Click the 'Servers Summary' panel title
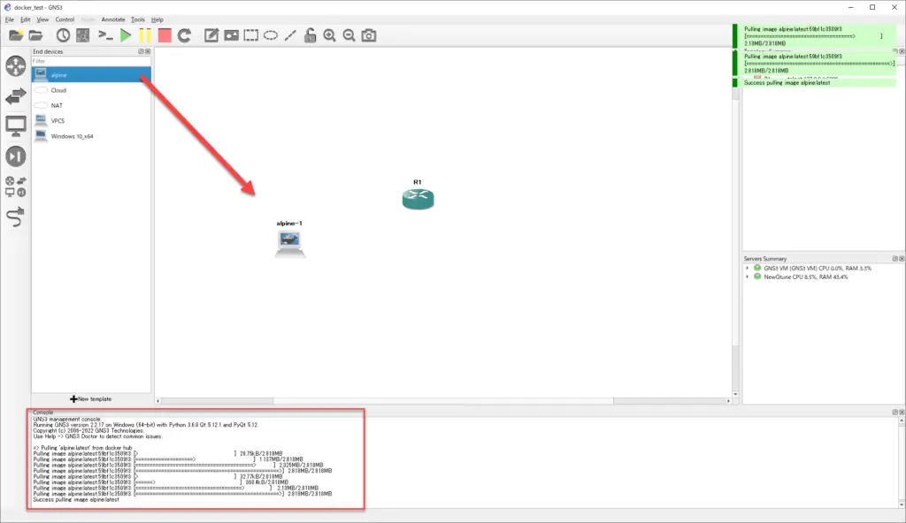Screen dimensions: 906x523 (765, 259)
